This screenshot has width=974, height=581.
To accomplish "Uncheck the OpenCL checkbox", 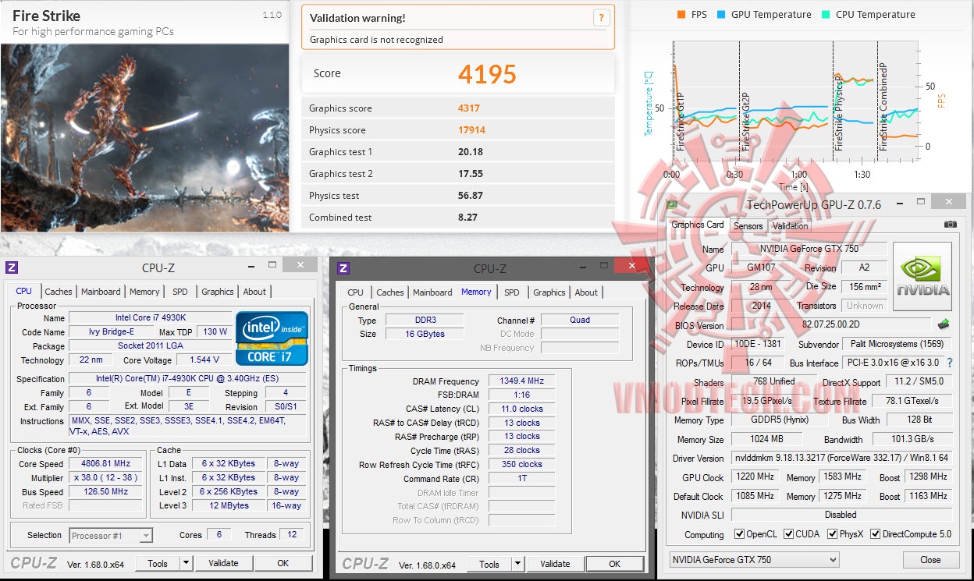I will [x=739, y=534].
